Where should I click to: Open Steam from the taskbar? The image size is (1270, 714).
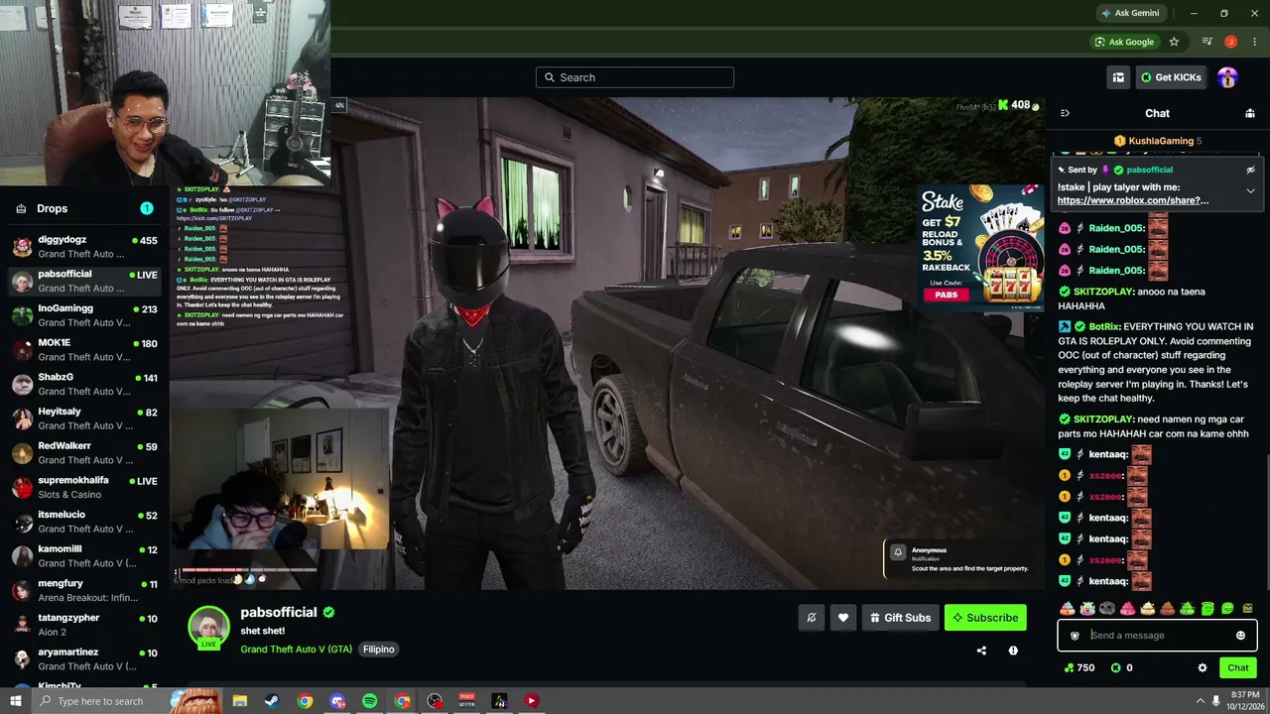[272, 701]
